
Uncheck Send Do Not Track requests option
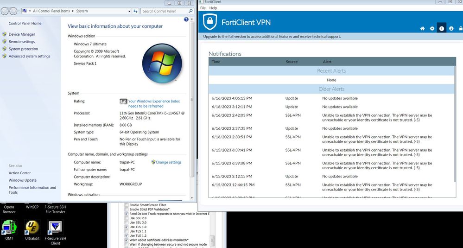pyautogui.click(x=127, y=214)
